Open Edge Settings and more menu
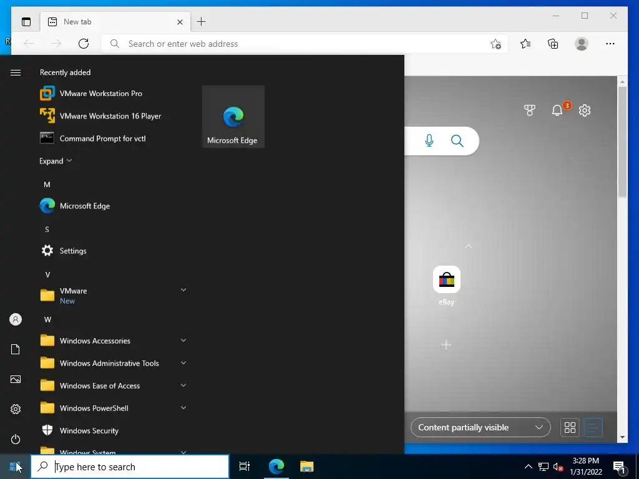 coord(610,44)
